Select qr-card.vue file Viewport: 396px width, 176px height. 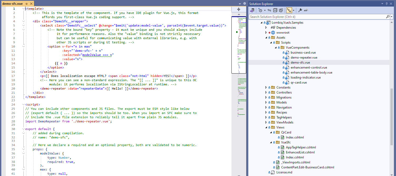click(299, 82)
